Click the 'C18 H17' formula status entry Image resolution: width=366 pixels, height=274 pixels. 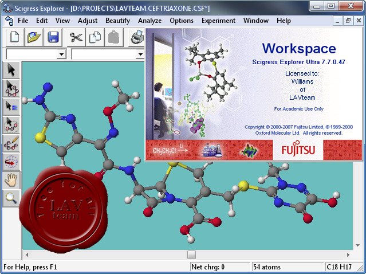click(339, 267)
